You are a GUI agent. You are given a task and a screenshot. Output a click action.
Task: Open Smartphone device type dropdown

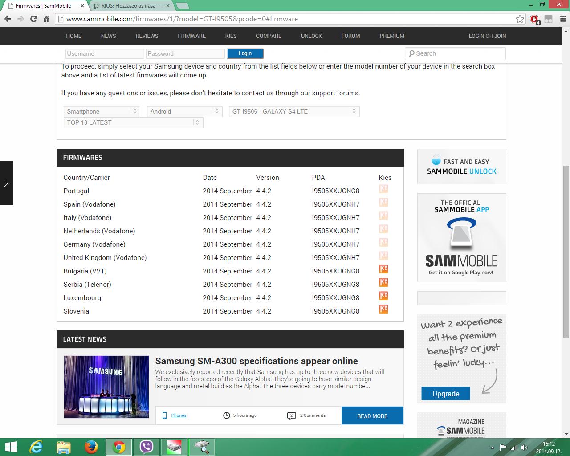(101, 111)
